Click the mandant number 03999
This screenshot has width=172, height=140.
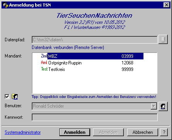click(127, 56)
